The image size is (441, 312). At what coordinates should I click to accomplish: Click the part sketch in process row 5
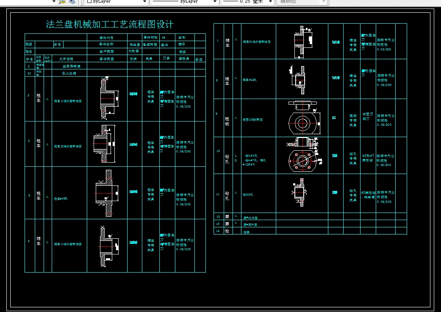107,193
